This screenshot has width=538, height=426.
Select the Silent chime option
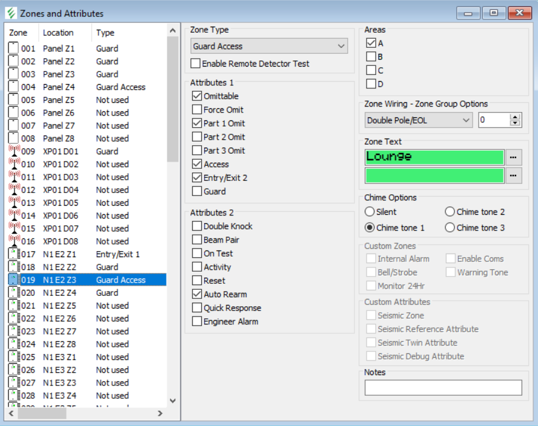pos(370,212)
